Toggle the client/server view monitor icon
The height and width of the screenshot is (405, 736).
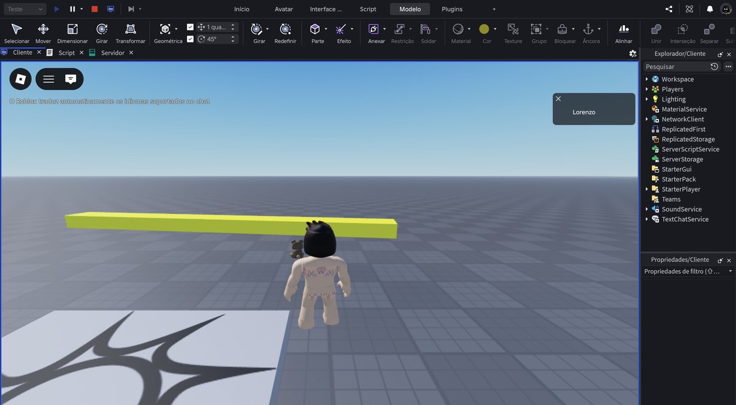point(110,9)
